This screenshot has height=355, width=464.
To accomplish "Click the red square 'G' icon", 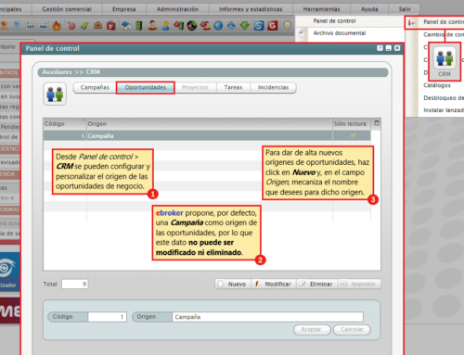I will point(273,25).
